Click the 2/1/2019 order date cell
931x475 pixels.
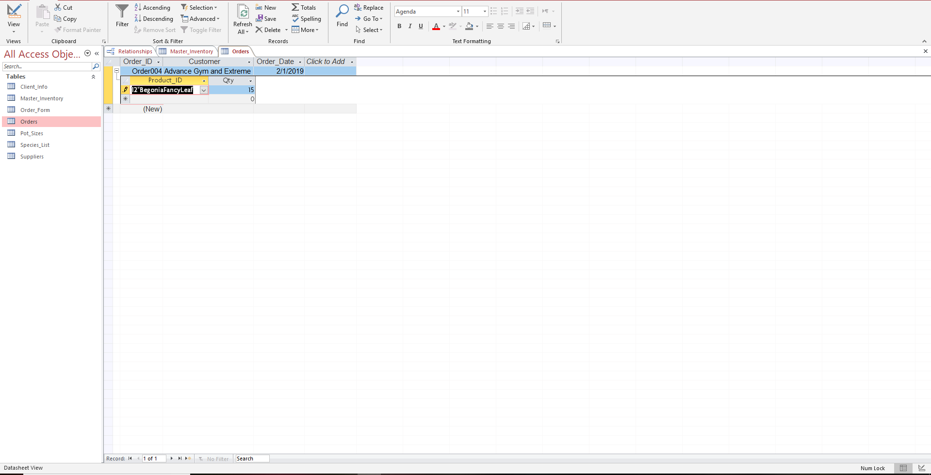point(279,71)
